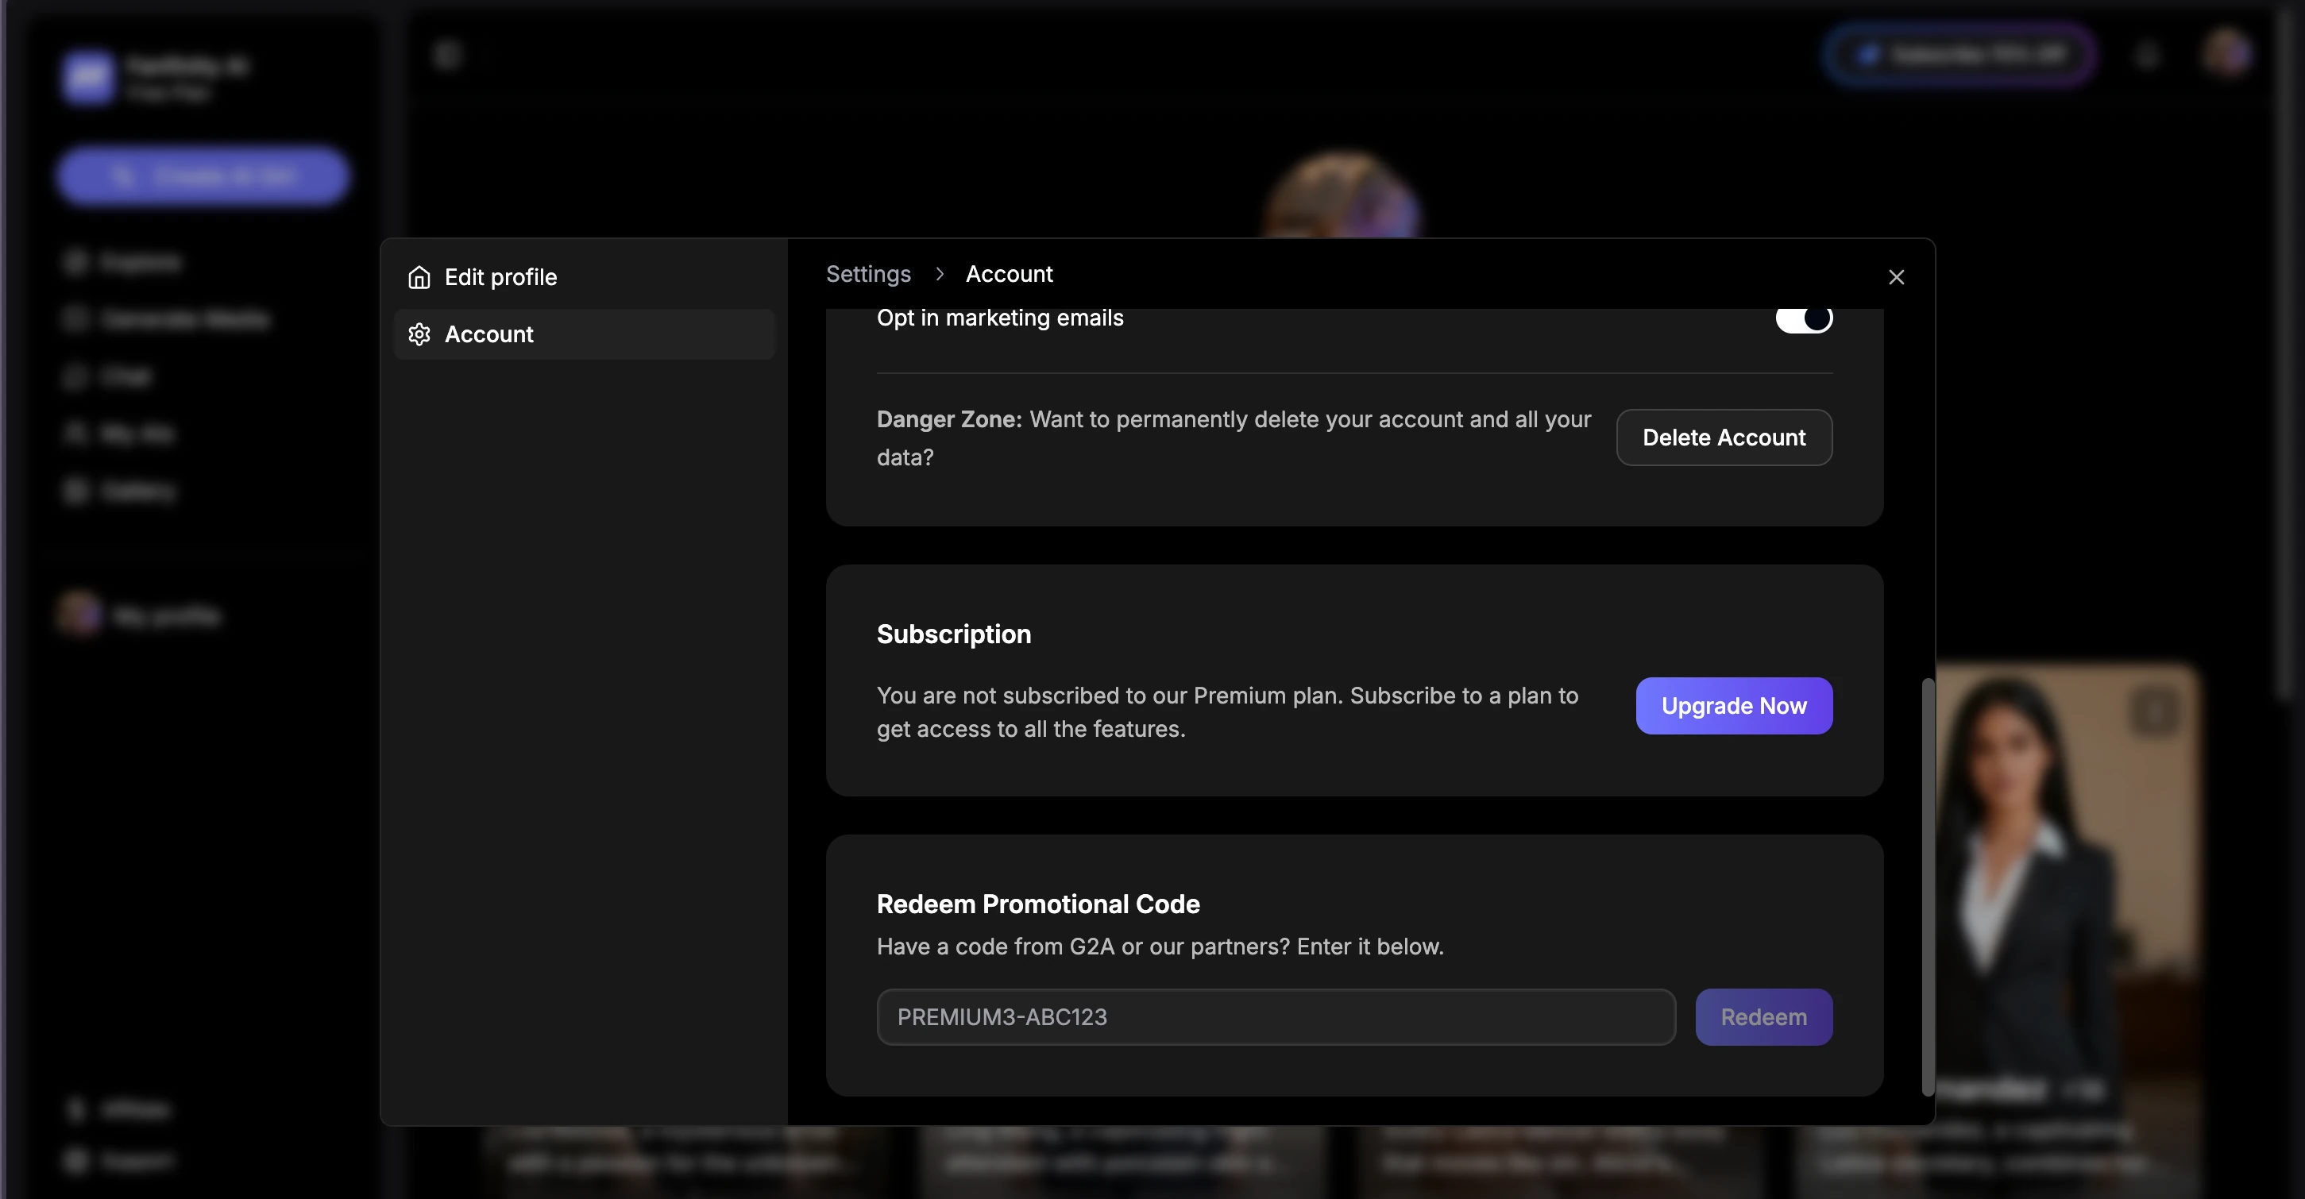Click the settings dialog vertical scrollbar
Image resolution: width=2305 pixels, height=1199 pixels.
(1928, 886)
